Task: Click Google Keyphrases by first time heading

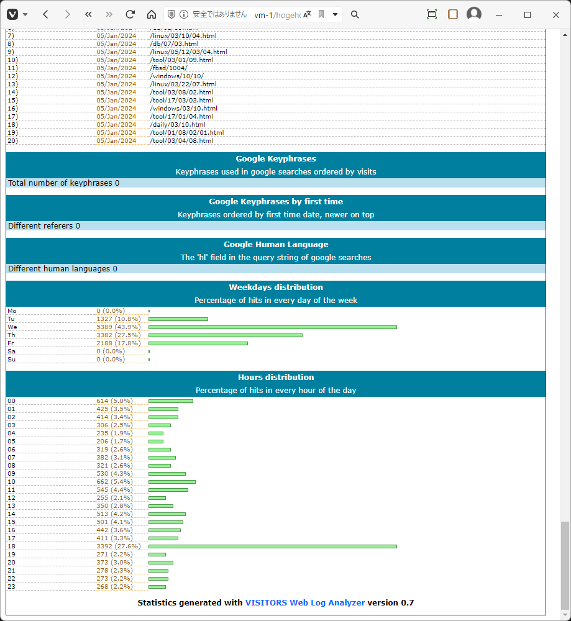Action: click(276, 202)
